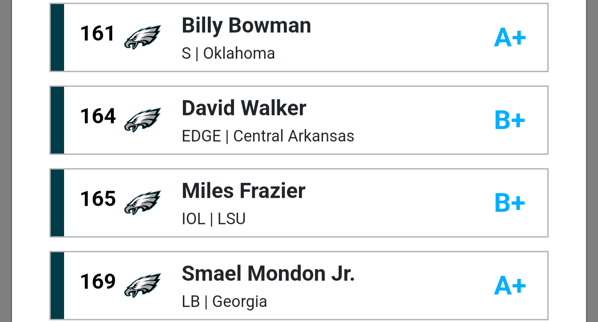This screenshot has width=598, height=322.
Task: Select the B+ grade for Miles Frazier
Action: (x=510, y=203)
